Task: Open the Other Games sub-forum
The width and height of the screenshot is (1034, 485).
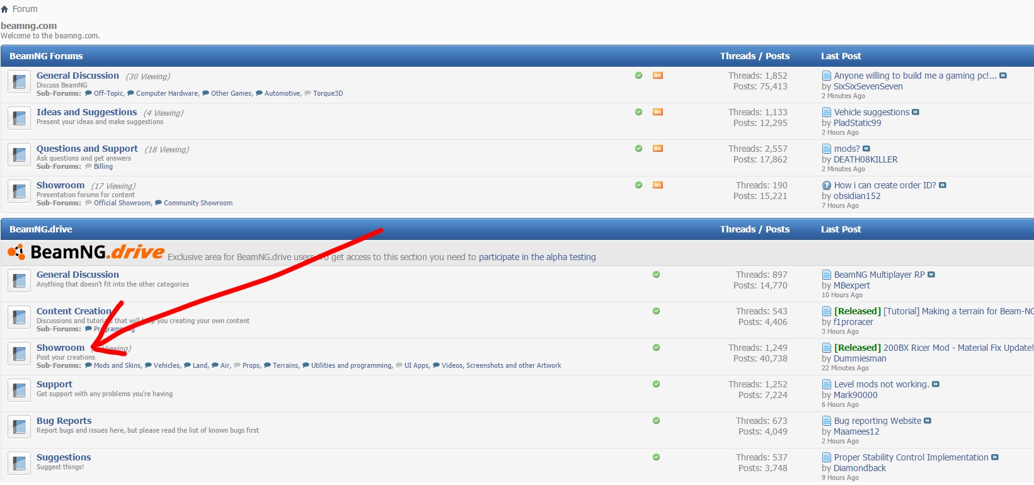Action: pos(231,93)
